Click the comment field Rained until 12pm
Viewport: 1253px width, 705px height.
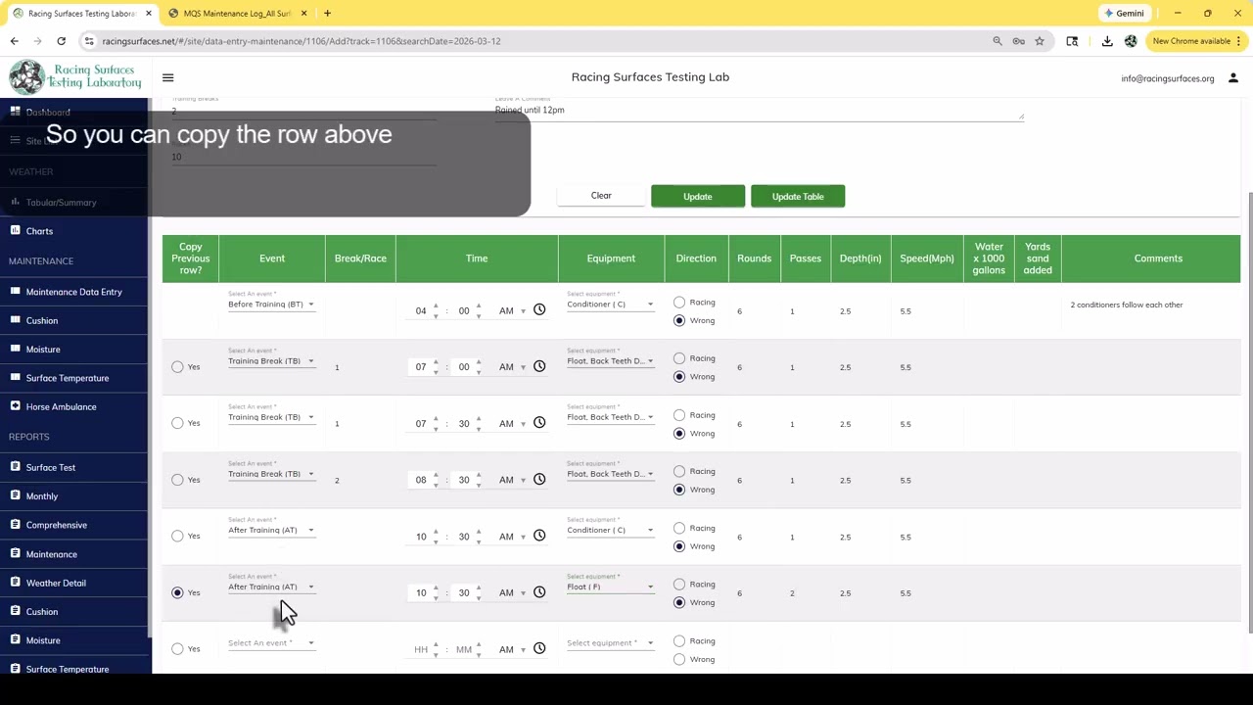point(759,111)
